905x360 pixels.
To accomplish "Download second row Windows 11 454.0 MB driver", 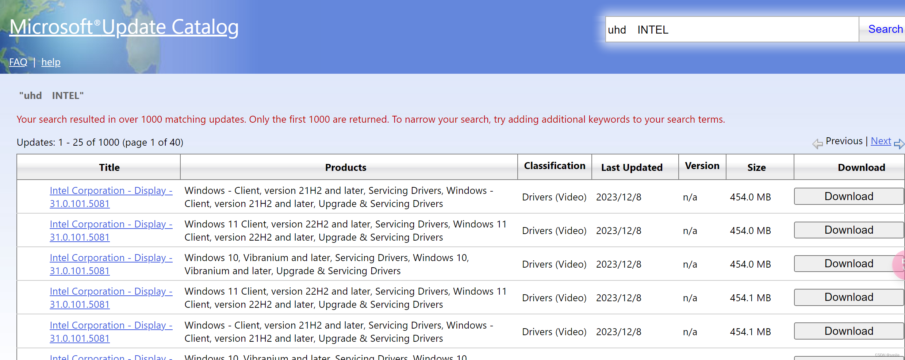I will [849, 230].
